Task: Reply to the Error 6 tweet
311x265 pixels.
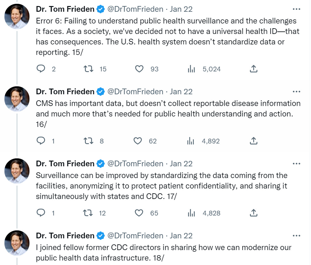Action: click(x=41, y=69)
